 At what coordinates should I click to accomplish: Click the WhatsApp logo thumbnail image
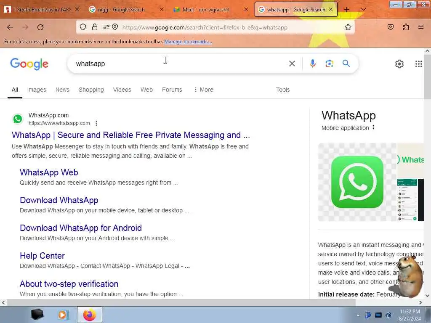click(357, 182)
